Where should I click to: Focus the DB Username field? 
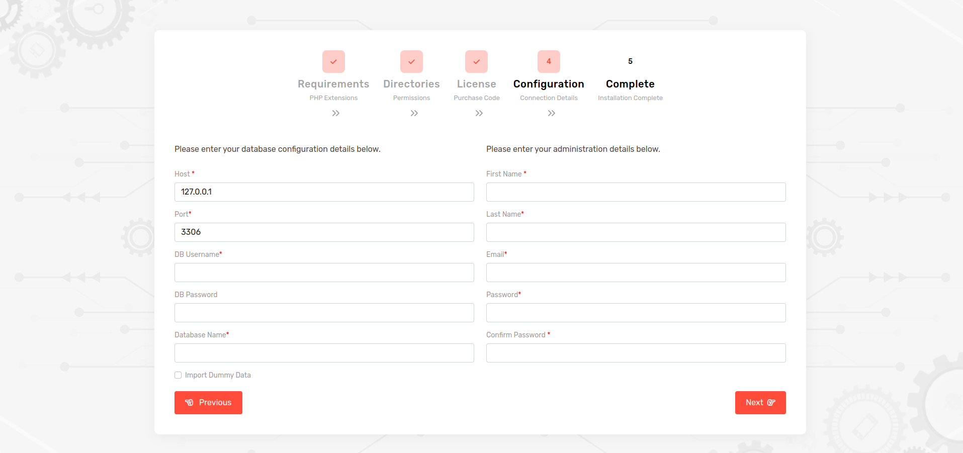324,273
